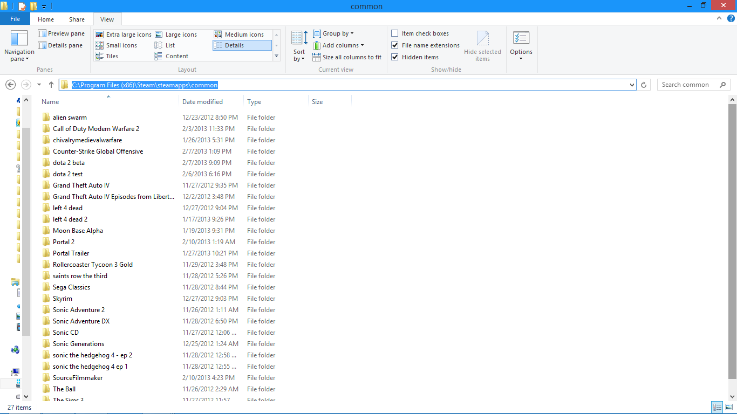Switch to details view via status bar icon
Image resolution: width=737 pixels, height=414 pixels.
[717, 408]
